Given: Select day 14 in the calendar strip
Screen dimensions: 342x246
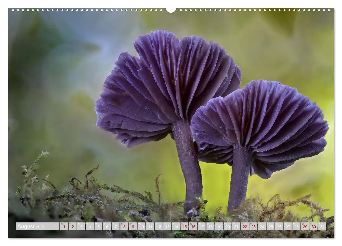Looking at the screenshot, I should click(x=176, y=226).
